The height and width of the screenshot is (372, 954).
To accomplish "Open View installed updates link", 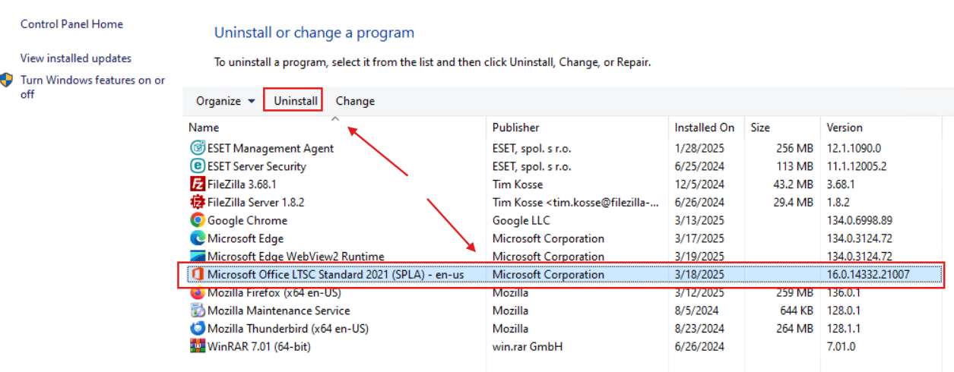I will [76, 58].
